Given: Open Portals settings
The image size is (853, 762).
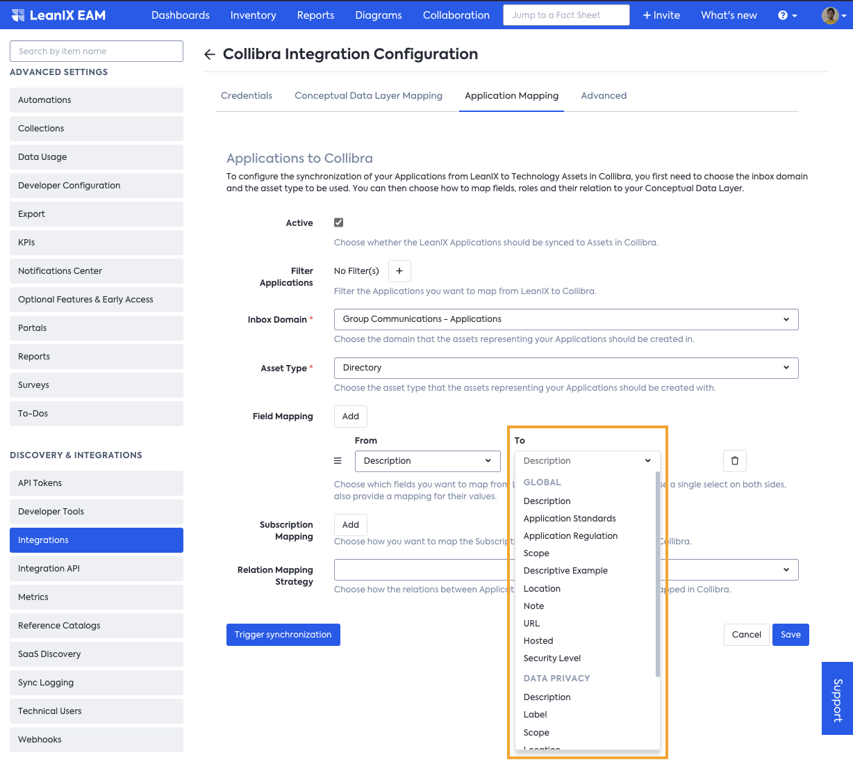Looking at the screenshot, I should (97, 328).
